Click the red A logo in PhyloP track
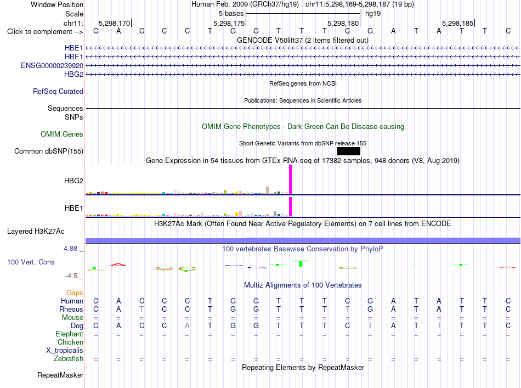521x388 pixels. (x=118, y=265)
